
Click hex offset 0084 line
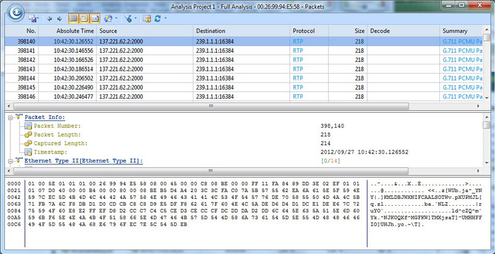click(14, 211)
